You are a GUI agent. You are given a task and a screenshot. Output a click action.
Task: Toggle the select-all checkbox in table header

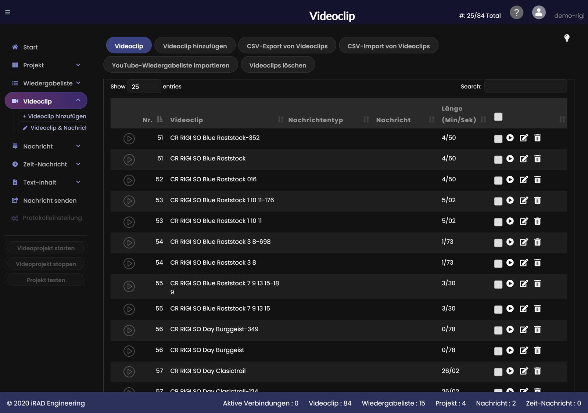point(498,117)
